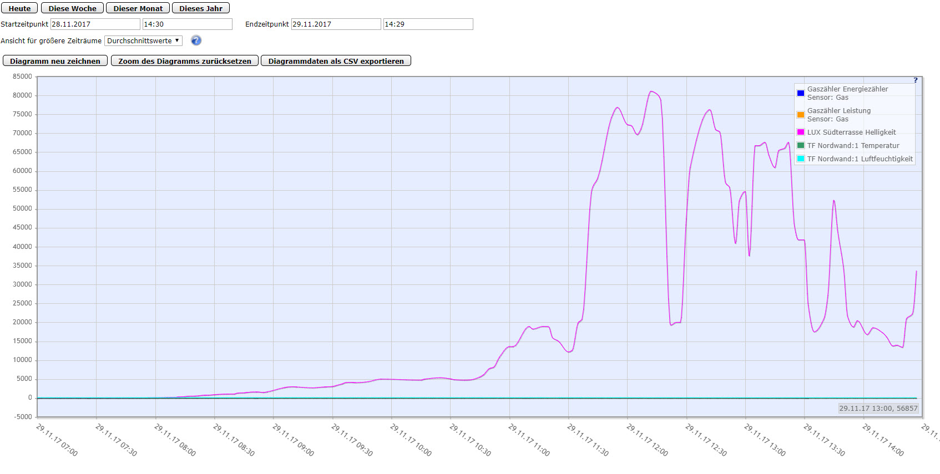Select the Diese Woche time range
This screenshot has height=474, width=940.
[x=72, y=8]
